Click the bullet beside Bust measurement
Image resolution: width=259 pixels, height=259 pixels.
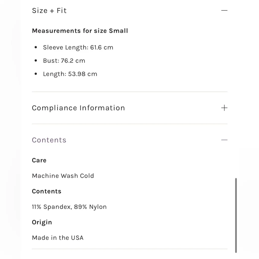coord(36,61)
